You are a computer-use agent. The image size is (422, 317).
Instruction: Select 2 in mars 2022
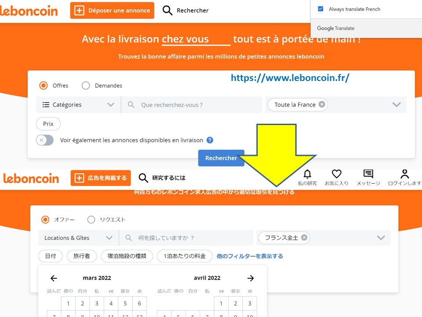click(82, 303)
